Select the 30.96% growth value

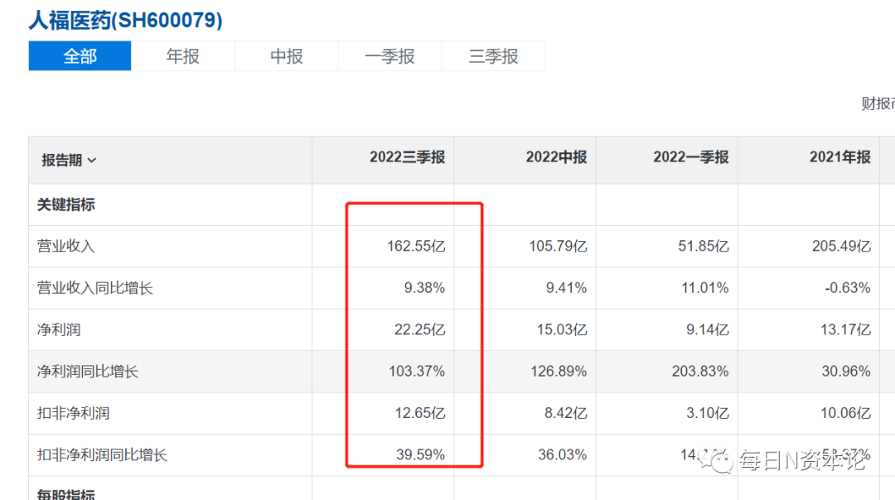846,371
